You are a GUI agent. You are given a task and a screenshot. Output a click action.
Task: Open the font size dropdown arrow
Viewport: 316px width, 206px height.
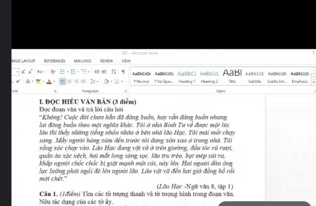(17, 72)
